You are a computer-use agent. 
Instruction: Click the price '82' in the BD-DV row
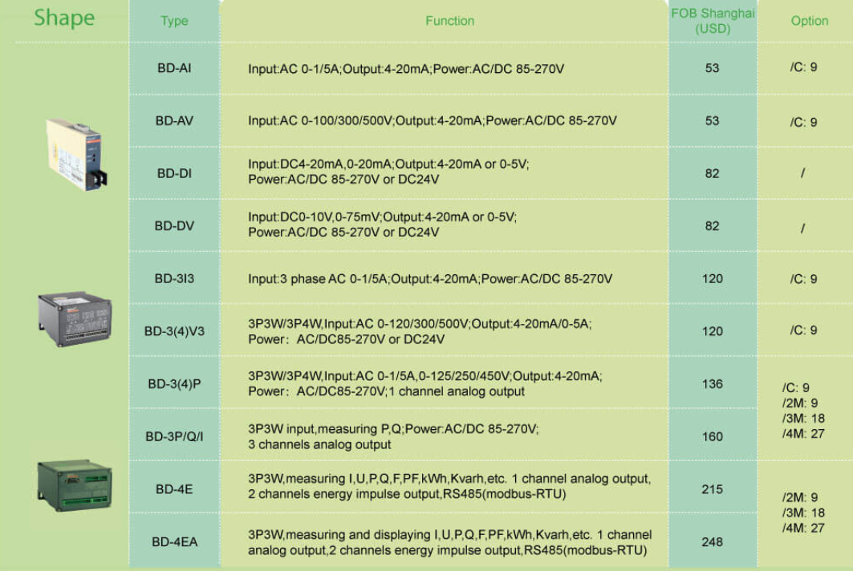point(712,225)
